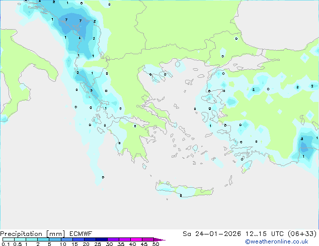Click the 0.5–1 mm legend swatch
This screenshot has height=246, width=319.
point(20,239)
